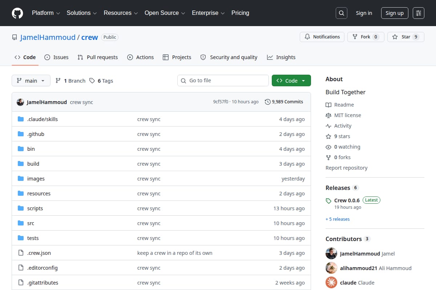Click the tag icon beside Crew 0.0.6
The image size is (436, 290).
[328, 201]
